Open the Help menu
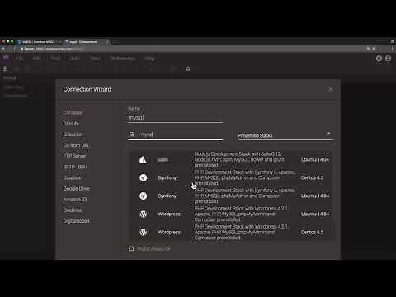396x297 pixels. [x=150, y=59]
